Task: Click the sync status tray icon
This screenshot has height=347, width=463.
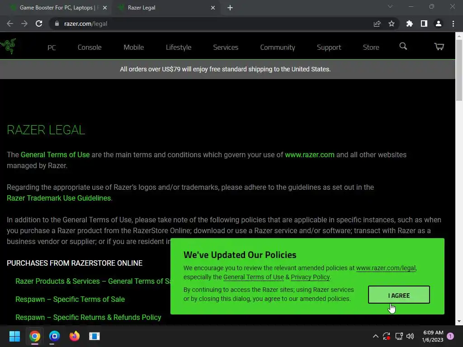Action: point(387,336)
